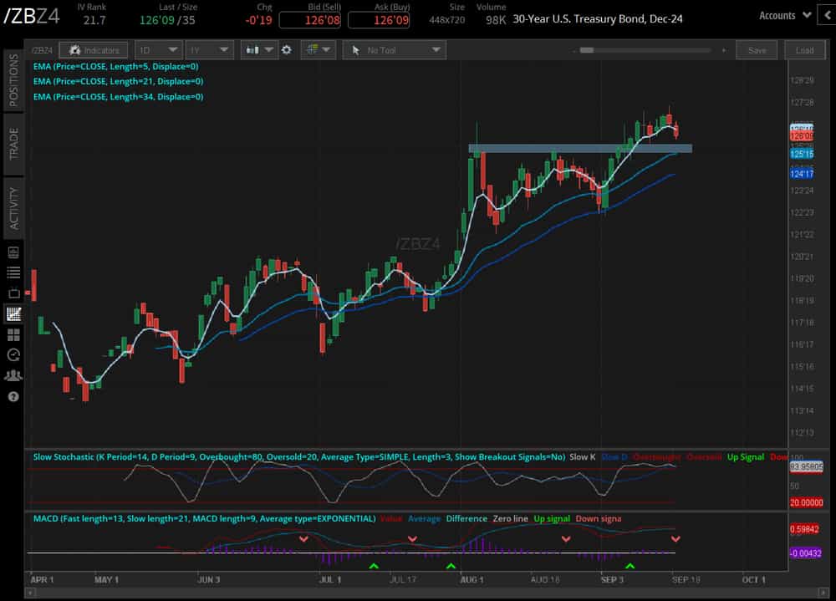
Task: Click the Save chart button
Action: point(757,50)
